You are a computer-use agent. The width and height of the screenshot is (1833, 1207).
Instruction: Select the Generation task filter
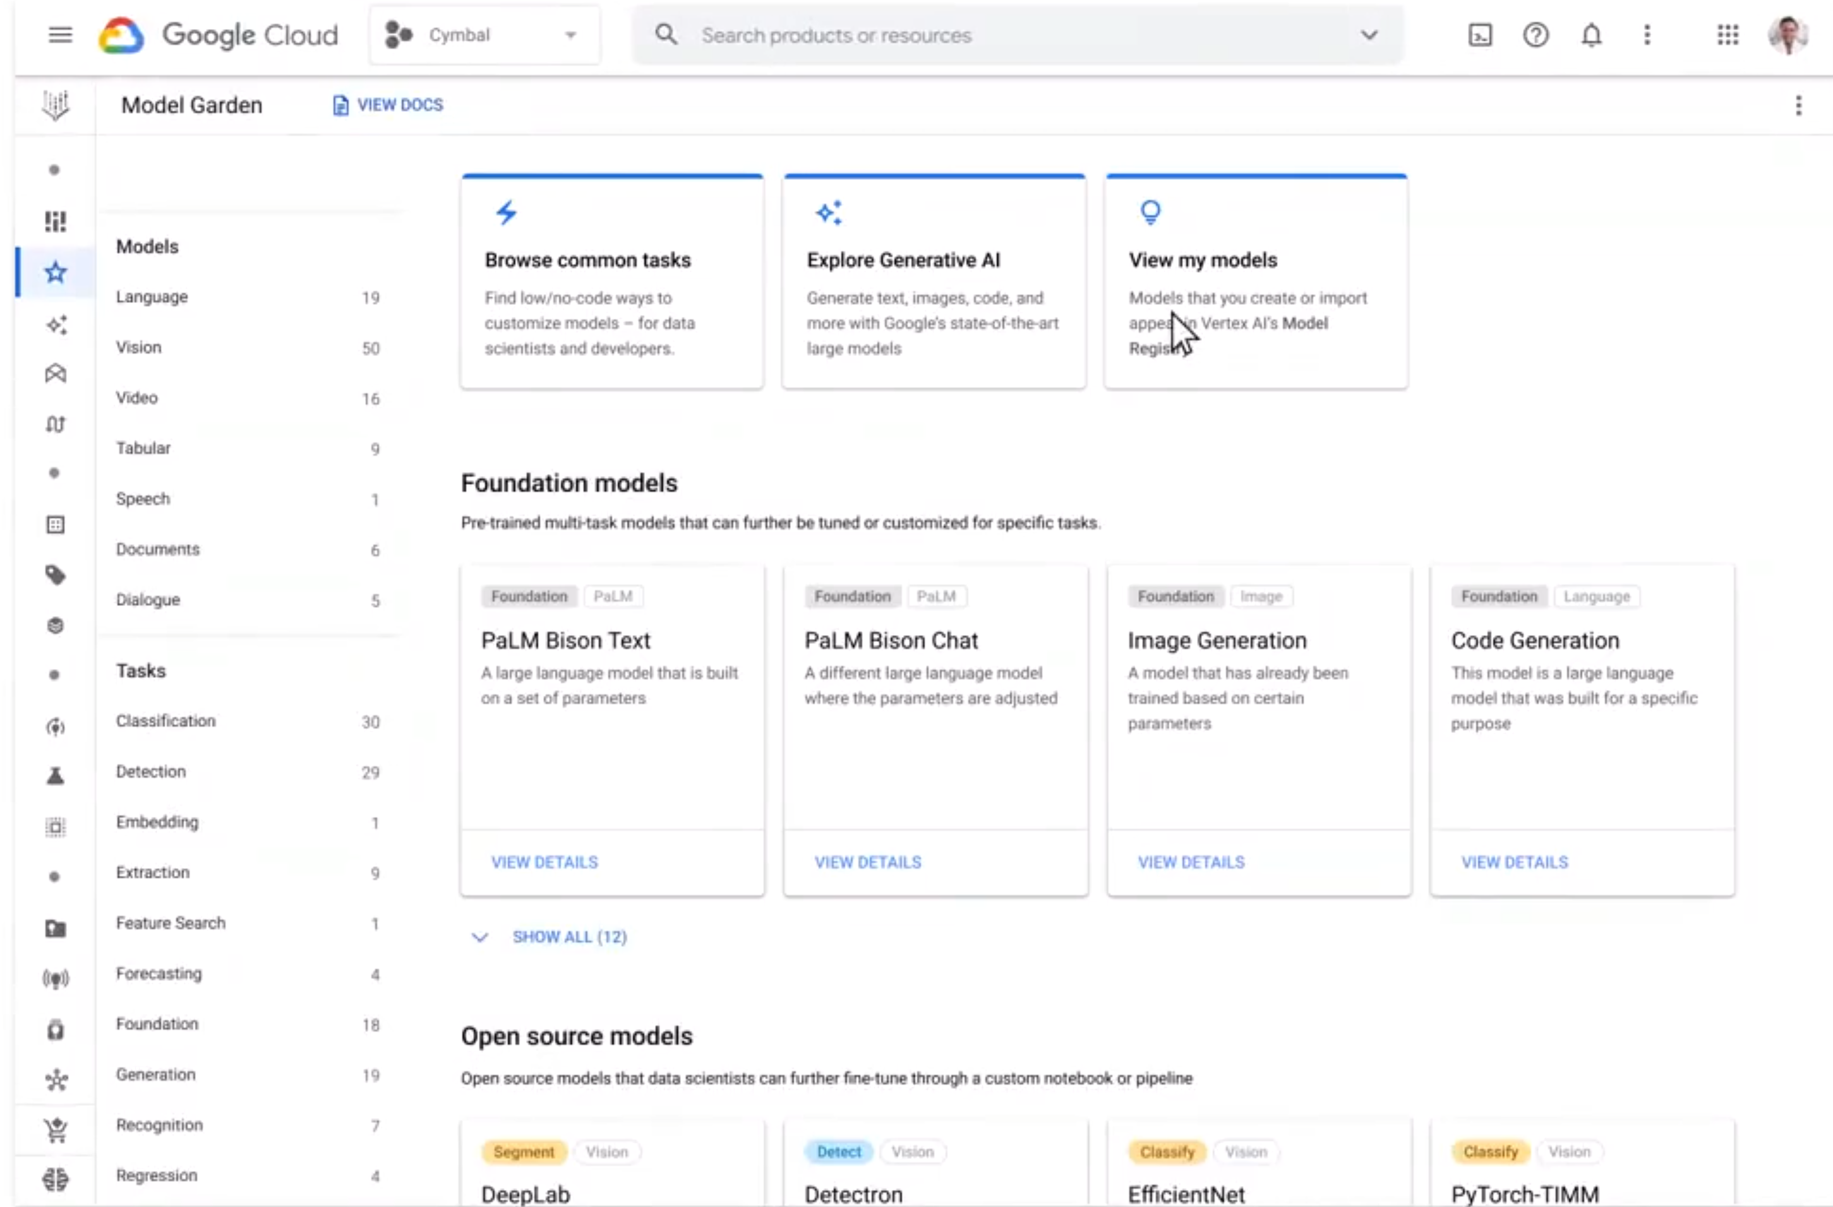click(x=248, y=1074)
